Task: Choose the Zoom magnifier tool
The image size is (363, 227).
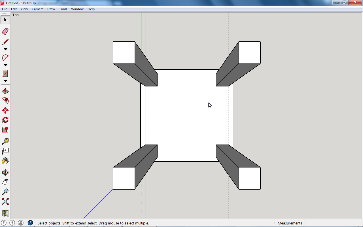Action: pyautogui.click(x=5, y=192)
